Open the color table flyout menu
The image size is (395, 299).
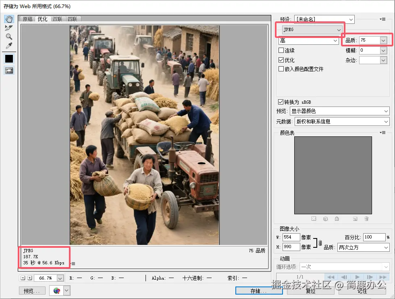click(383, 133)
